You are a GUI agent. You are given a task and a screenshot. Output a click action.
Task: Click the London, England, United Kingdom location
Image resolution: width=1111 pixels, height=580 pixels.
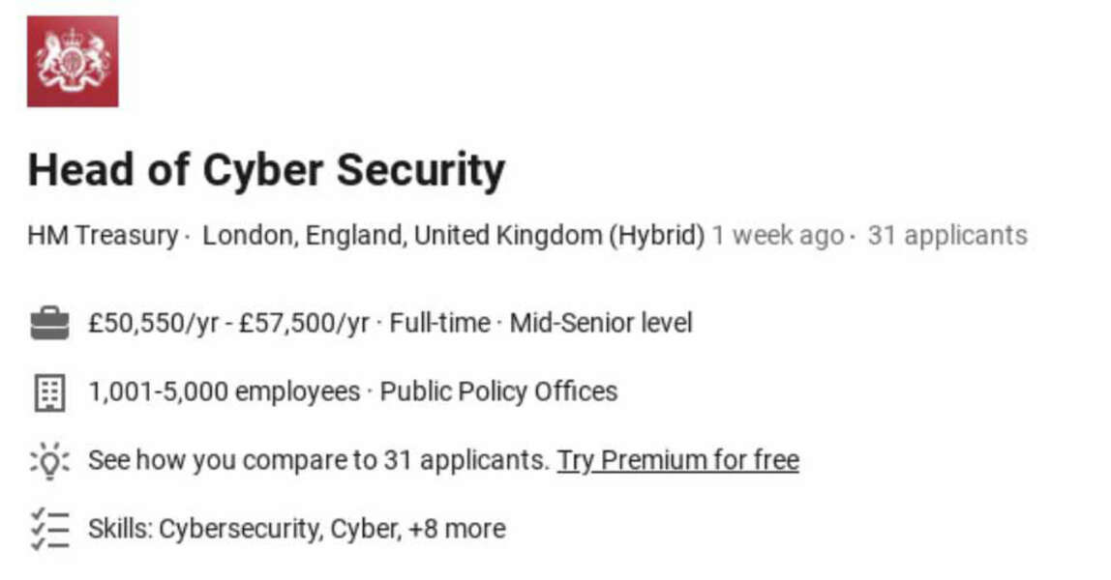point(401,236)
